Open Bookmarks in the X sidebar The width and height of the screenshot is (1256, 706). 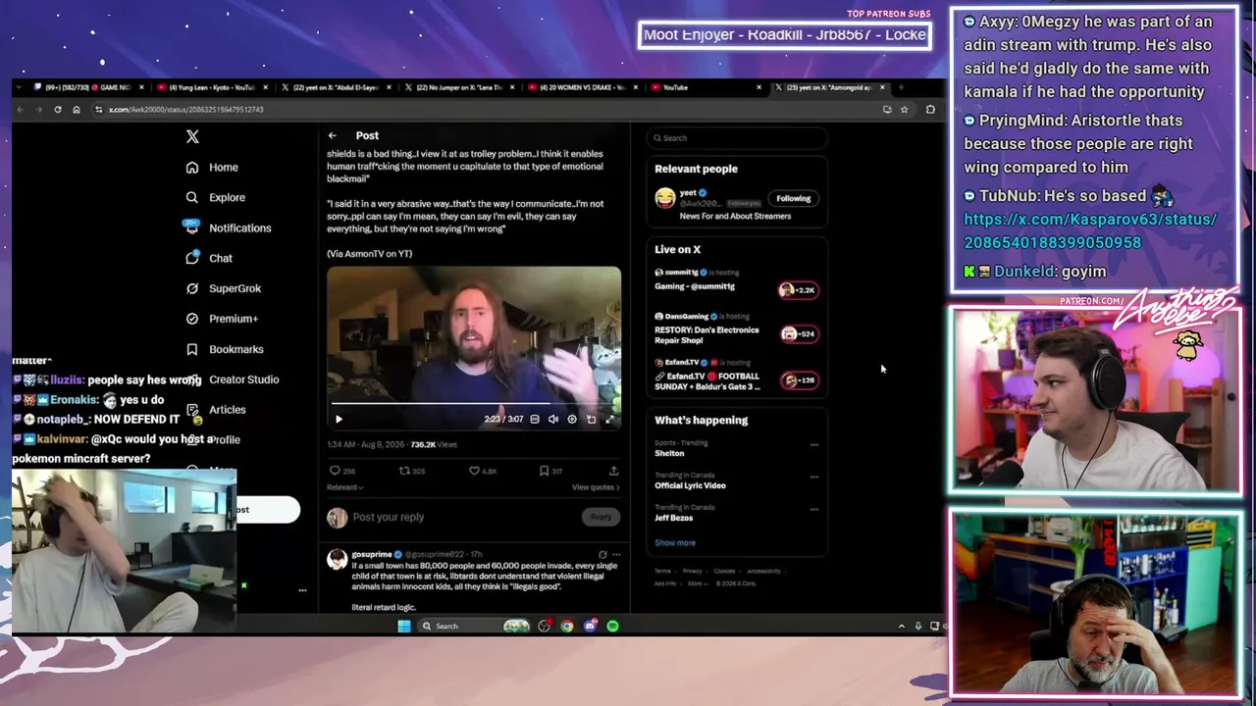pos(225,349)
